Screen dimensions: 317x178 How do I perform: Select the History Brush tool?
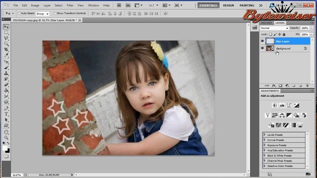click(x=6, y=79)
